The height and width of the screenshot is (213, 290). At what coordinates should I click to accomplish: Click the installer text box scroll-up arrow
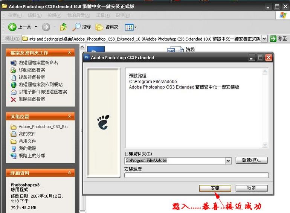[x=265, y=72]
